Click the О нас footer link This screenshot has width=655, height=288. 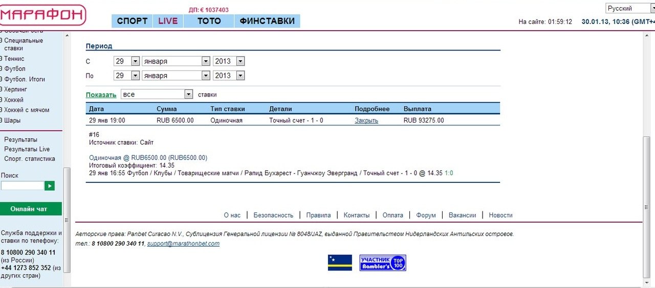[232, 215]
